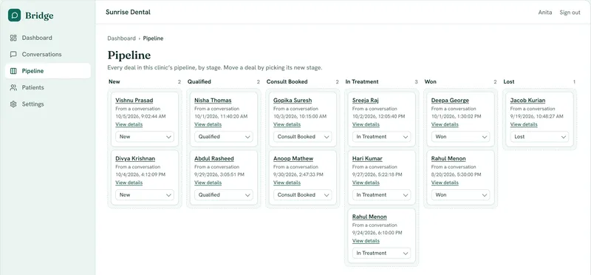Open stage dropdown for Sreeja Raj
Viewport: 591px width, 275px height.
click(381, 137)
